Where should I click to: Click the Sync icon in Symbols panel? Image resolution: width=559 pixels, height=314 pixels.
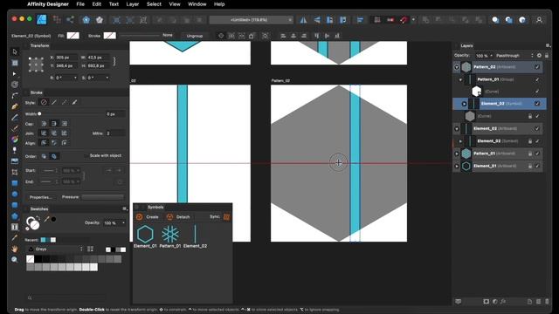[226, 217]
